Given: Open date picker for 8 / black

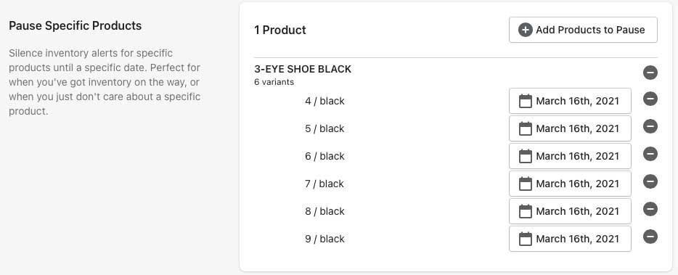Looking at the screenshot, I should coord(570,211).
